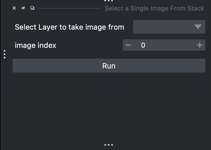Click the title bar separator line
211x150 pixels.
69,8
